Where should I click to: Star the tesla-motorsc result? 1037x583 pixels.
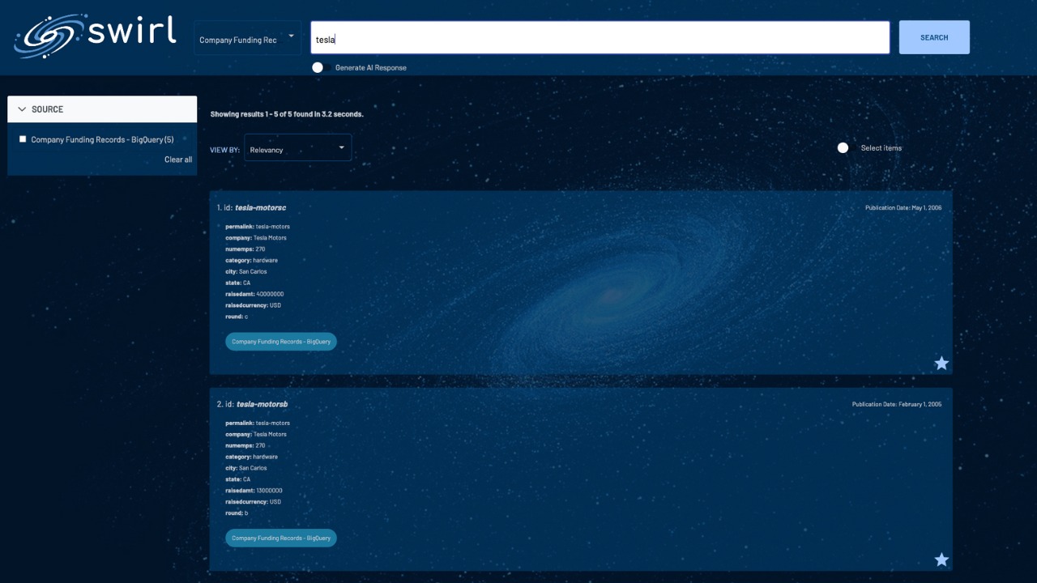941,363
